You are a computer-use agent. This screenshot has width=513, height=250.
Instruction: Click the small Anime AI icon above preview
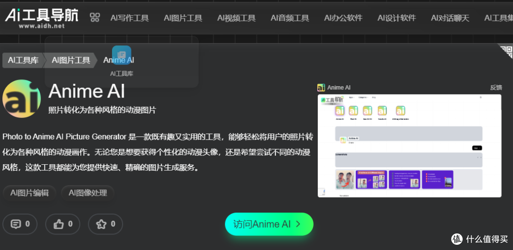[321, 88]
